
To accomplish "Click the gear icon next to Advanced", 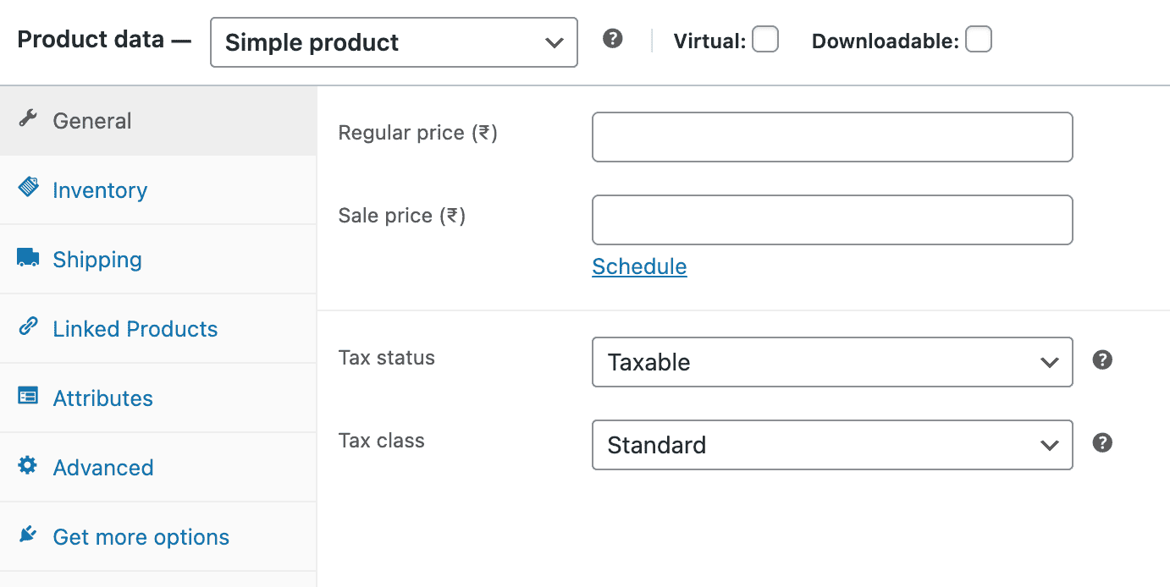I will click(28, 466).
